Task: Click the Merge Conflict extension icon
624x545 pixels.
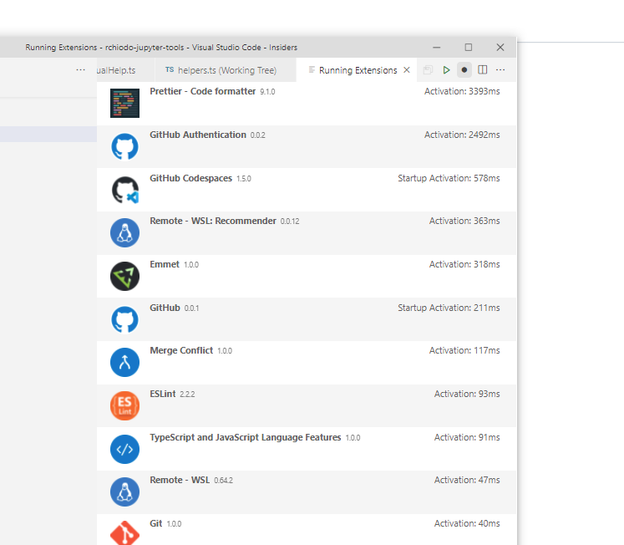Action: tap(124, 362)
